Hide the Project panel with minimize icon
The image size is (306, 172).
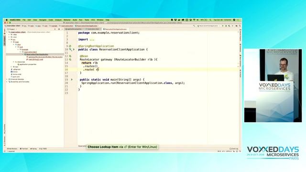pyautogui.click(x=62, y=29)
